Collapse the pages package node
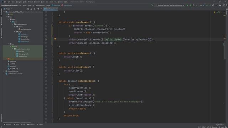Image resolution: width=228 pixels, height=128 pixels. pos(15,32)
